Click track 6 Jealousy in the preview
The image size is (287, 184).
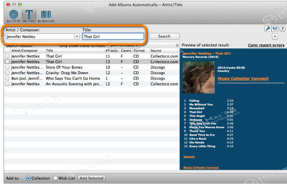[196, 120]
